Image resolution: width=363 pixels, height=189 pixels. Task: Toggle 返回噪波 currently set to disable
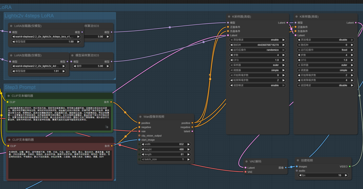[x=325, y=85]
